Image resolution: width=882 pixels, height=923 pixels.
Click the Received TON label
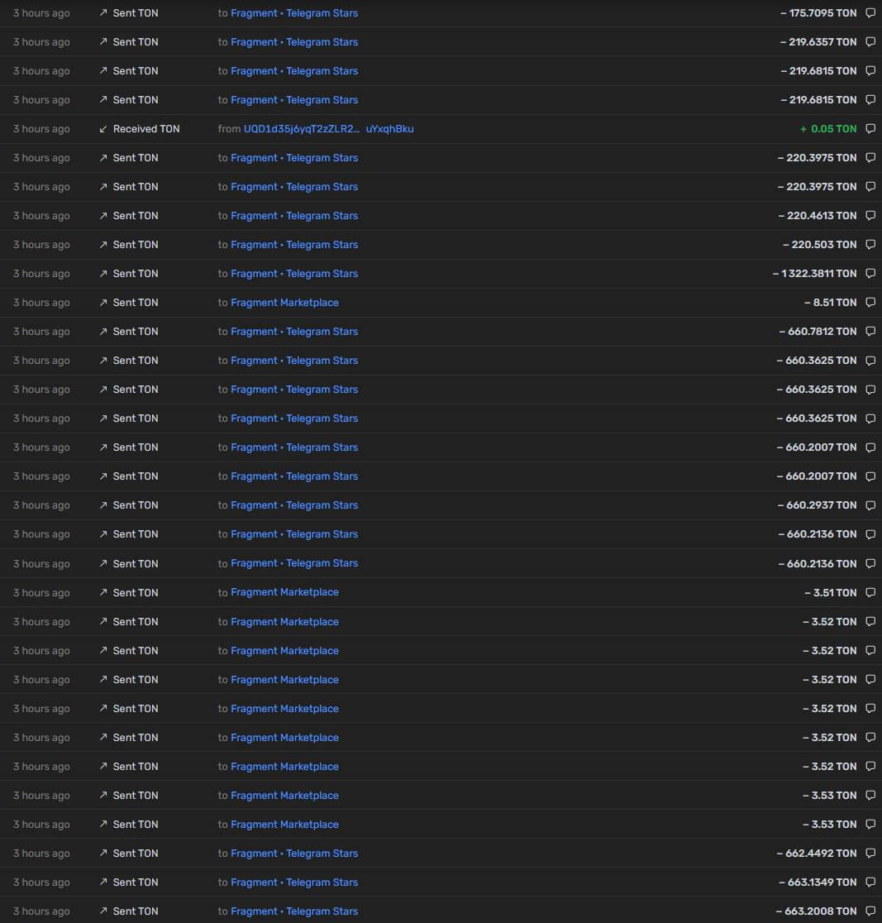click(x=146, y=128)
